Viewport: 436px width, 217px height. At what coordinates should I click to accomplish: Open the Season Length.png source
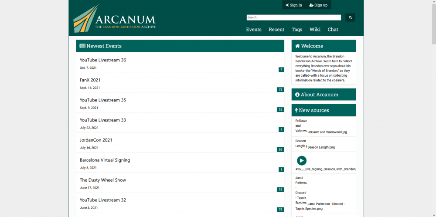click(321, 147)
